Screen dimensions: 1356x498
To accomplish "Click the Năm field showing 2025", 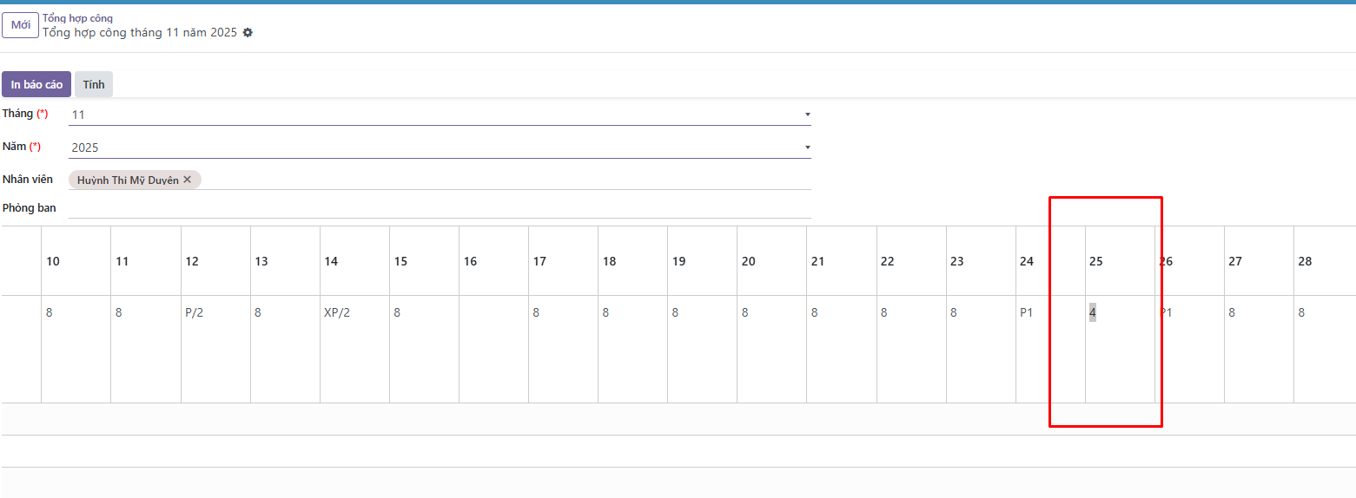I will pos(434,147).
